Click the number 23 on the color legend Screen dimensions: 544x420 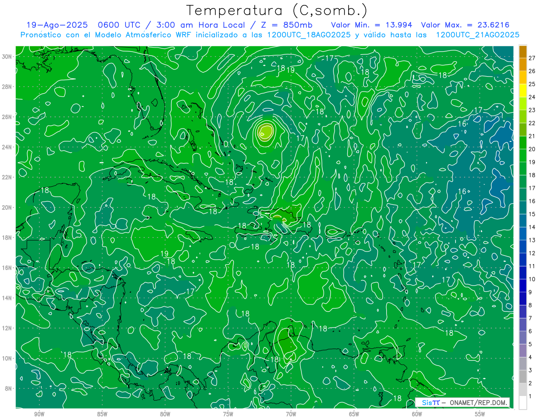pyautogui.click(x=532, y=110)
